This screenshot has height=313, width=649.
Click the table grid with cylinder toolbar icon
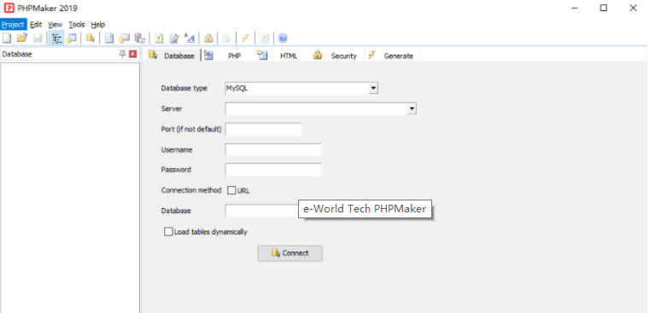pos(124,38)
